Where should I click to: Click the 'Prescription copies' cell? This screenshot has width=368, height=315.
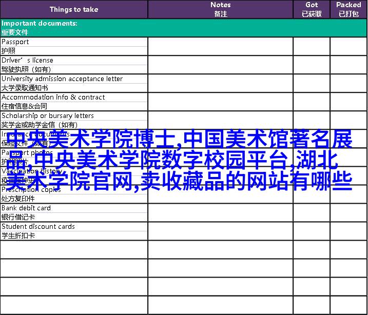pyautogui.click(x=74, y=189)
